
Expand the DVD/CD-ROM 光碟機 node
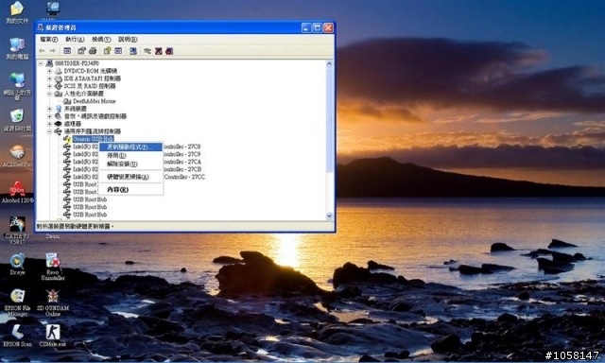pyautogui.click(x=49, y=71)
